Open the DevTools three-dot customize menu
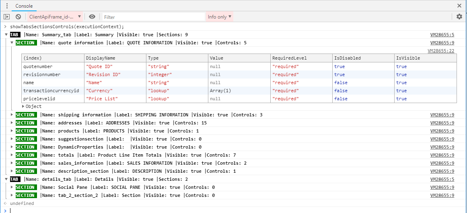 pyautogui.click(x=7, y=6)
